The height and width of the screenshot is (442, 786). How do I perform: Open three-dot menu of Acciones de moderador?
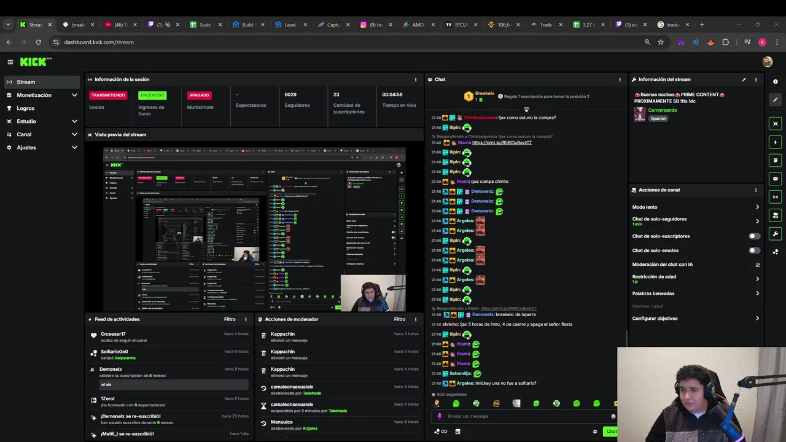click(x=416, y=319)
